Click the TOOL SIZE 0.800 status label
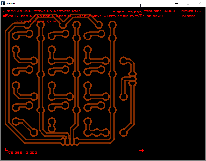The height and width of the screenshot is (161, 206). pyautogui.click(x=160, y=11)
